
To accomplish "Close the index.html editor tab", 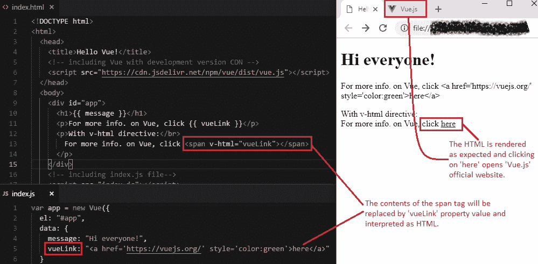I will [51, 7].
